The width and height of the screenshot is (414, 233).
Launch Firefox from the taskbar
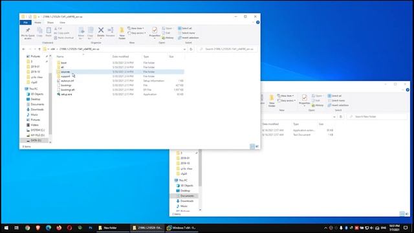(59, 228)
